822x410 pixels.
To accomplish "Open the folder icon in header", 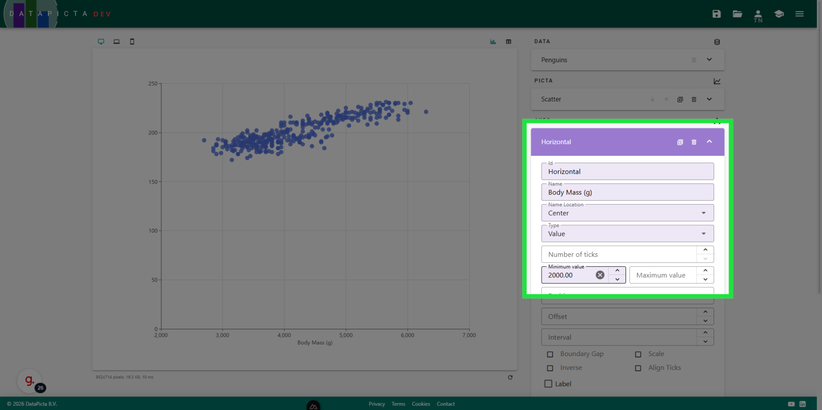I will (737, 14).
